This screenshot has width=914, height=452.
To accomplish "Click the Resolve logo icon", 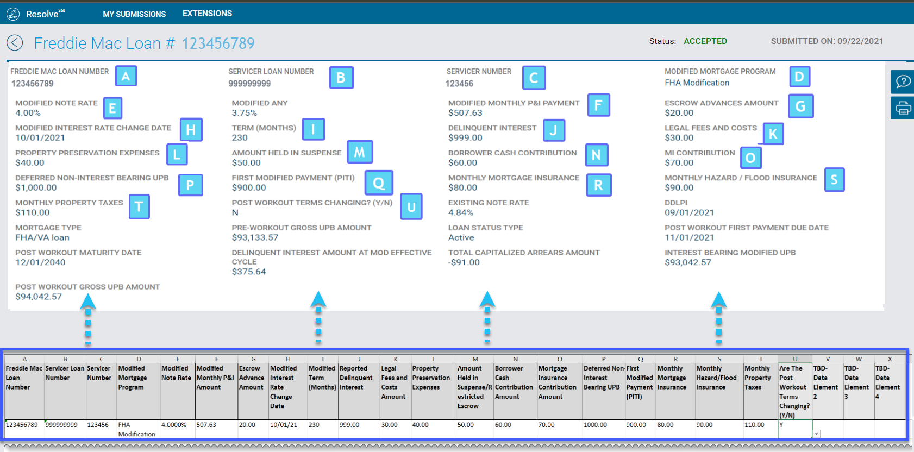I will pyautogui.click(x=13, y=14).
